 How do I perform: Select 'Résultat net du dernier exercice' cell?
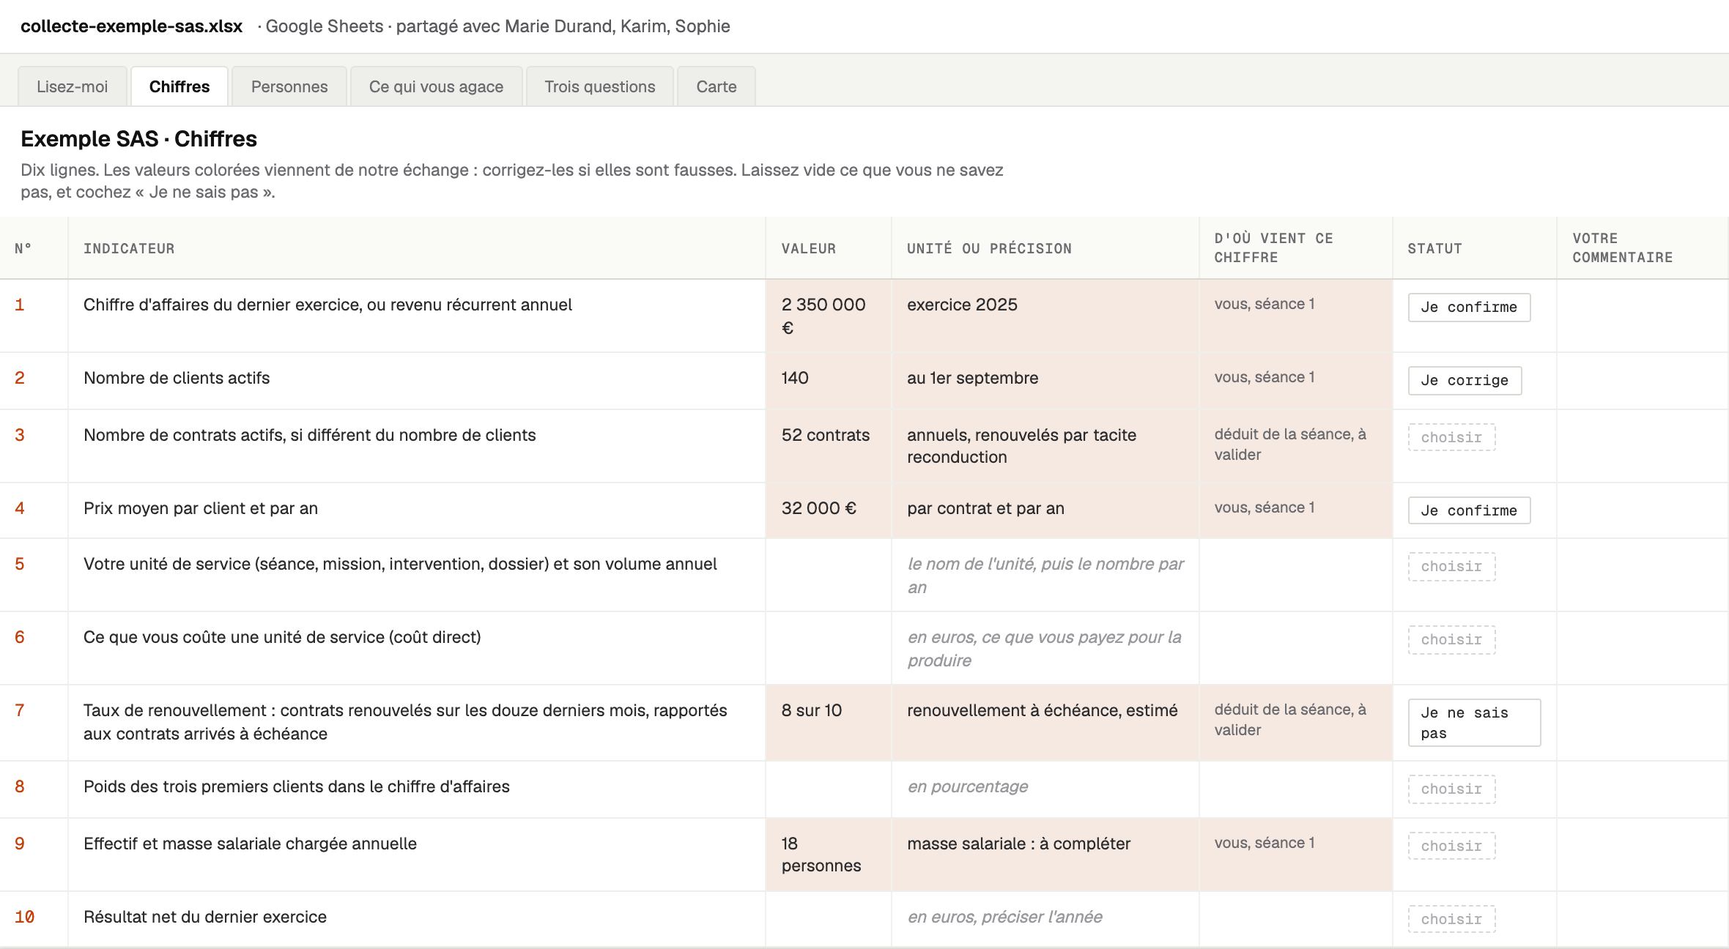(417, 919)
